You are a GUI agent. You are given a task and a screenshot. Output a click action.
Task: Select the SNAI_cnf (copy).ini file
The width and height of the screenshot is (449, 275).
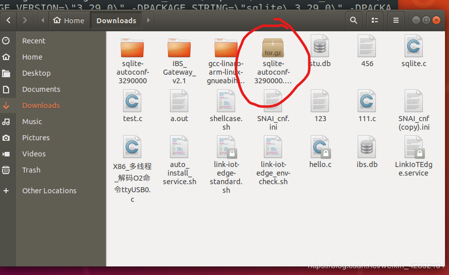coord(414,111)
